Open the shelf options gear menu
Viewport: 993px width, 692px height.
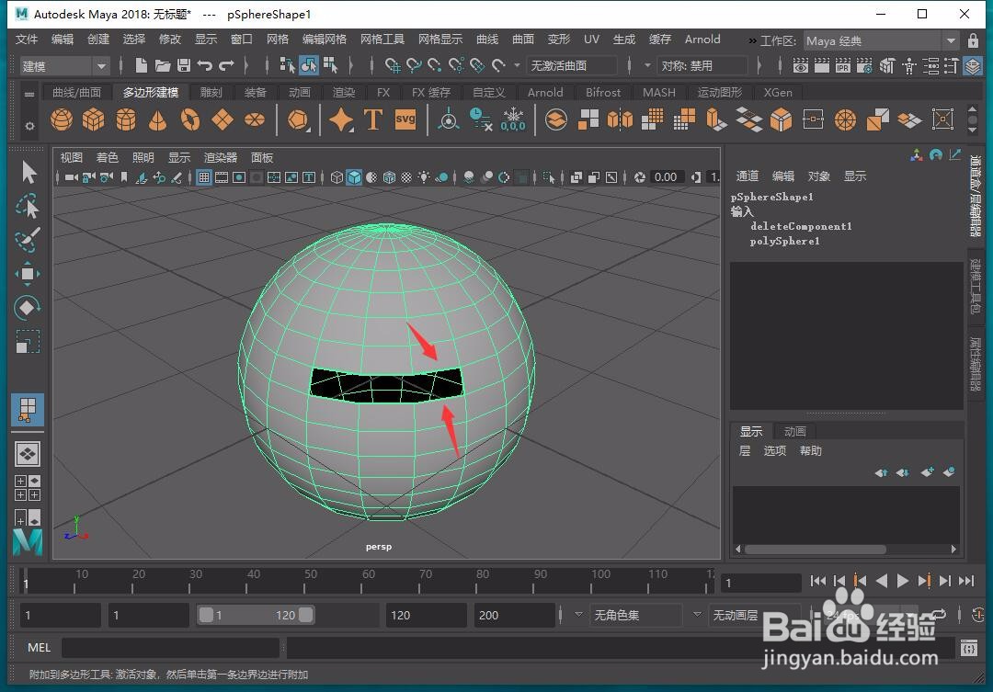pyautogui.click(x=29, y=126)
